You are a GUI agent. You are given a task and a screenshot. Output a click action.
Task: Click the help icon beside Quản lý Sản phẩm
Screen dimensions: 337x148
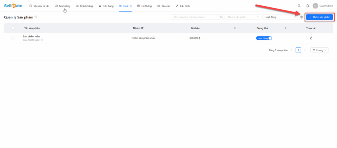(x=36, y=17)
